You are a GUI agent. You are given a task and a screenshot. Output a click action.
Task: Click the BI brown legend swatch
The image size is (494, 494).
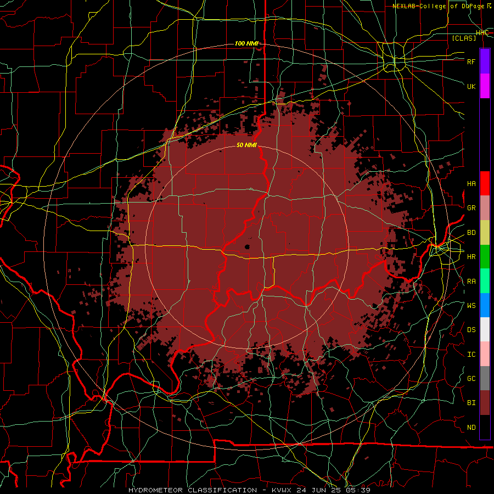pyautogui.click(x=485, y=403)
